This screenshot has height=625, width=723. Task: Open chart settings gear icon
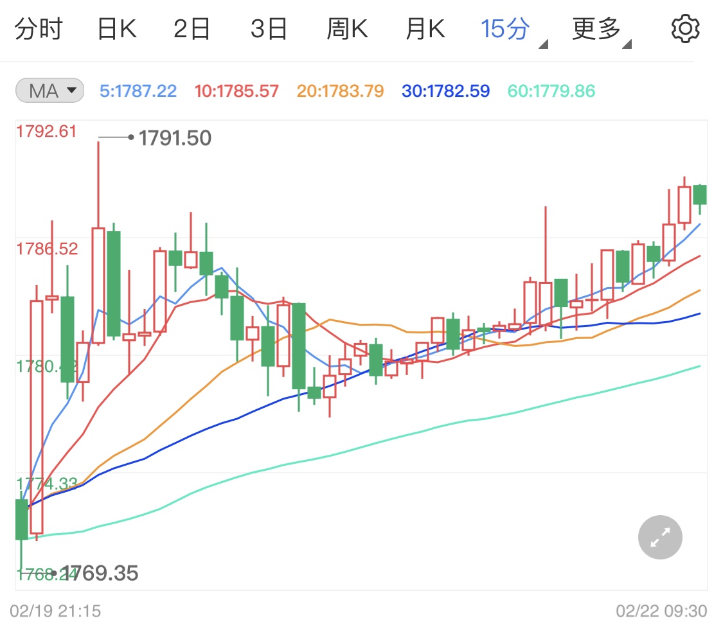pos(685,28)
